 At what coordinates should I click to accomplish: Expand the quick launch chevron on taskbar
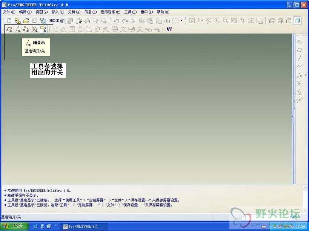[56, 225]
